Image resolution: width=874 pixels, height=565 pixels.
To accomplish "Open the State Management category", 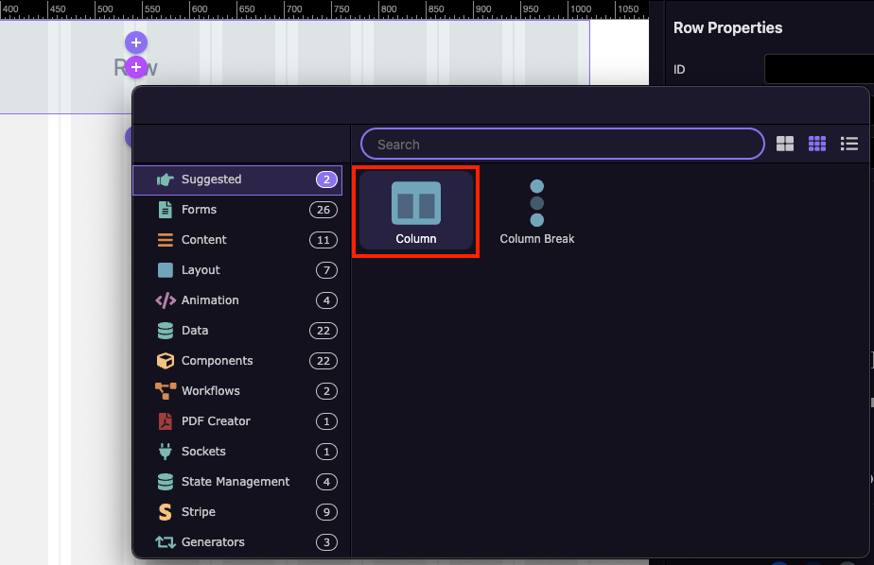I will click(236, 482).
